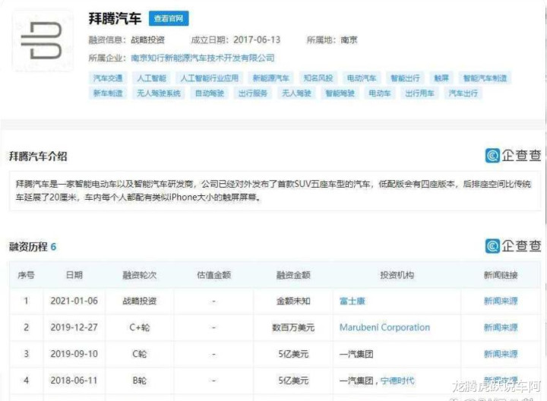Click the 新能源汽车 tag
Screen dimensions: 547x401
271,78
